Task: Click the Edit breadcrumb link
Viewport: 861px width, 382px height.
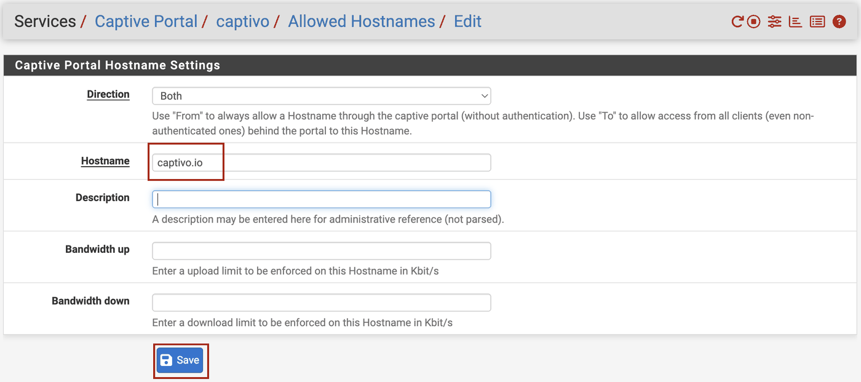Action: click(x=467, y=22)
